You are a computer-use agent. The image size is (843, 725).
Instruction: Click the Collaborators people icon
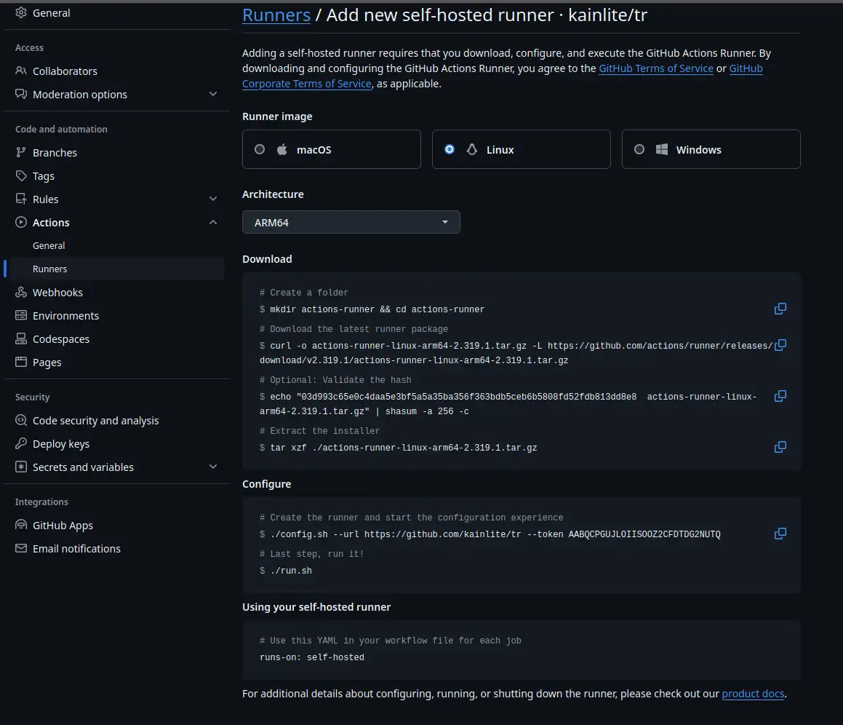[x=21, y=71]
